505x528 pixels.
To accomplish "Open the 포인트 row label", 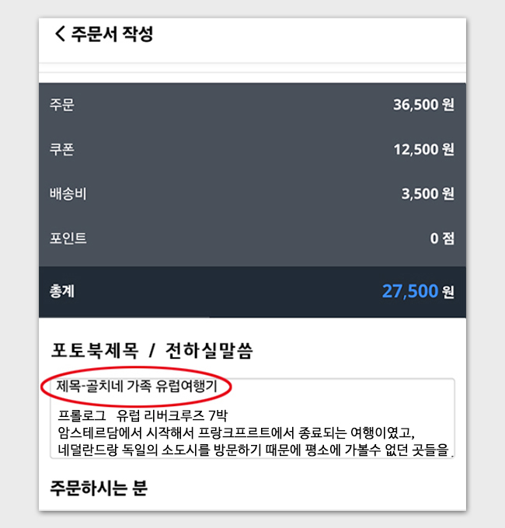I will tap(68, 238).
